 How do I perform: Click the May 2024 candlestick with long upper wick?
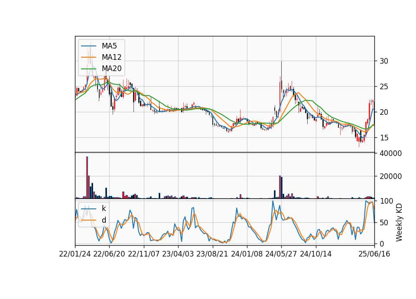coord(282,77)
